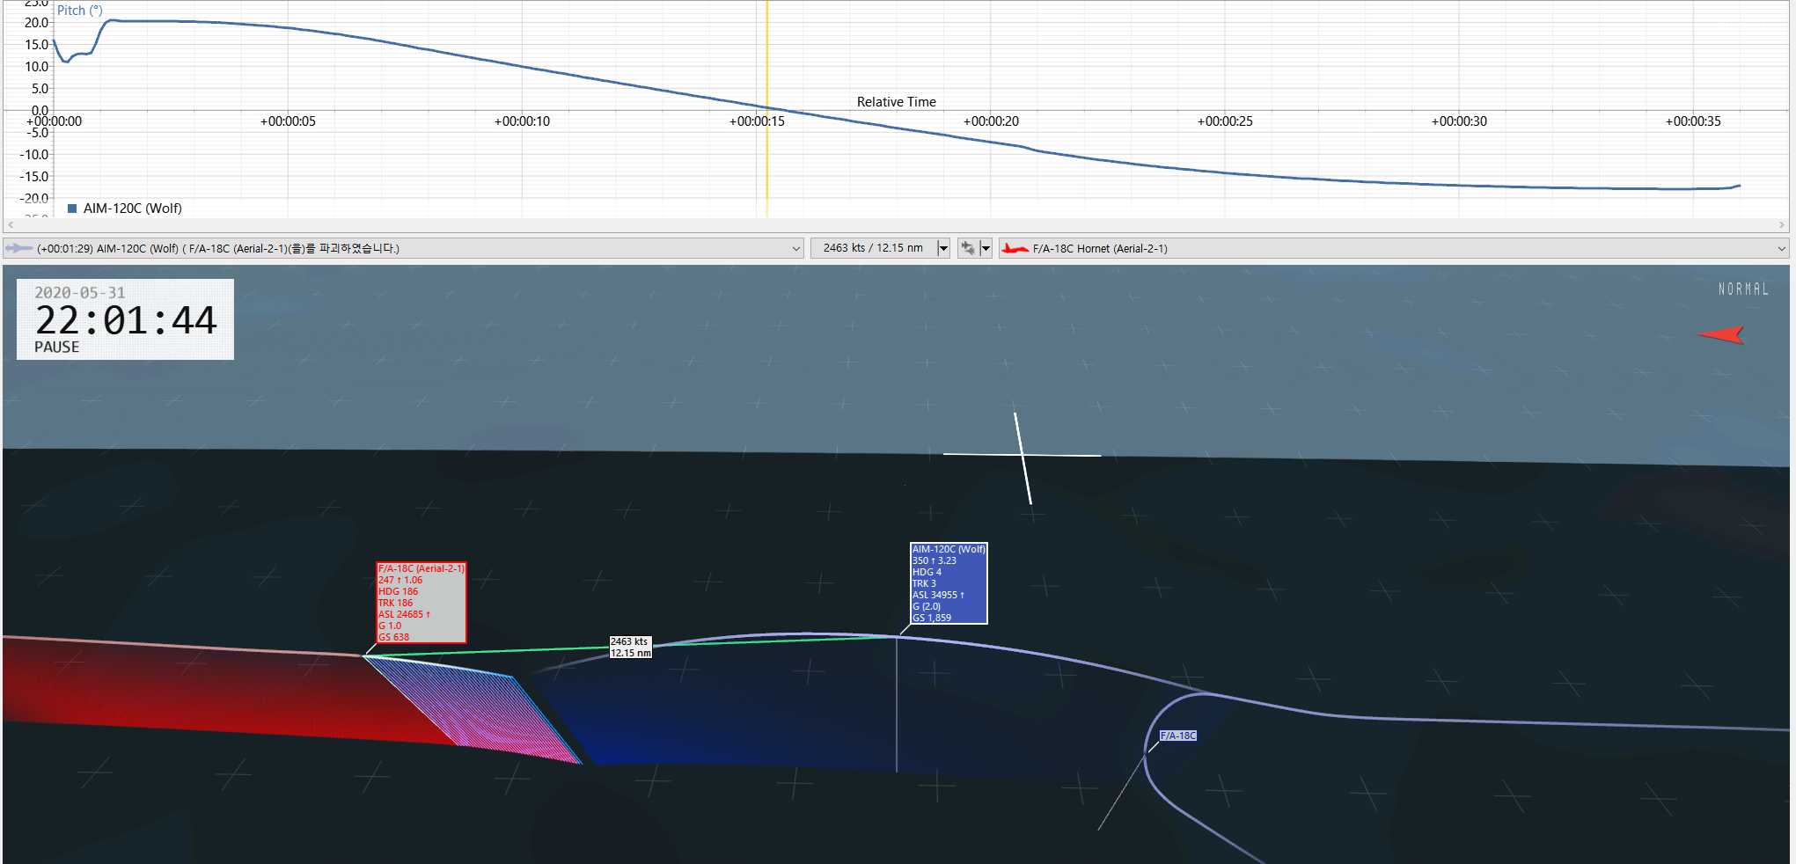1796x864 pixels.
Task: Click the yellow time cursor line on the pitch chart
Action: click(x=766, y=107)
